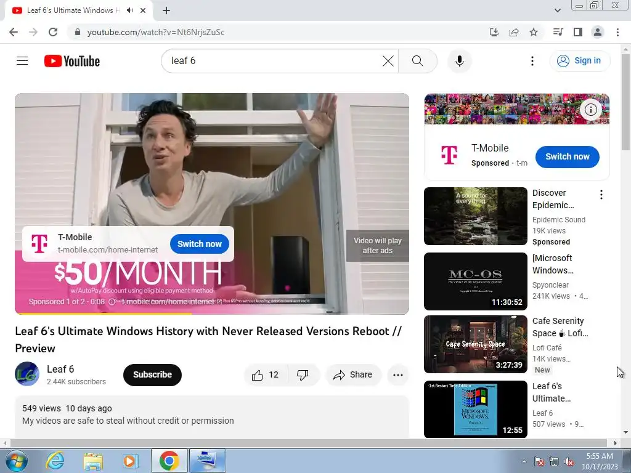Bookmark this page with the star
631x473 pixels.
click(x=534, y=32)
